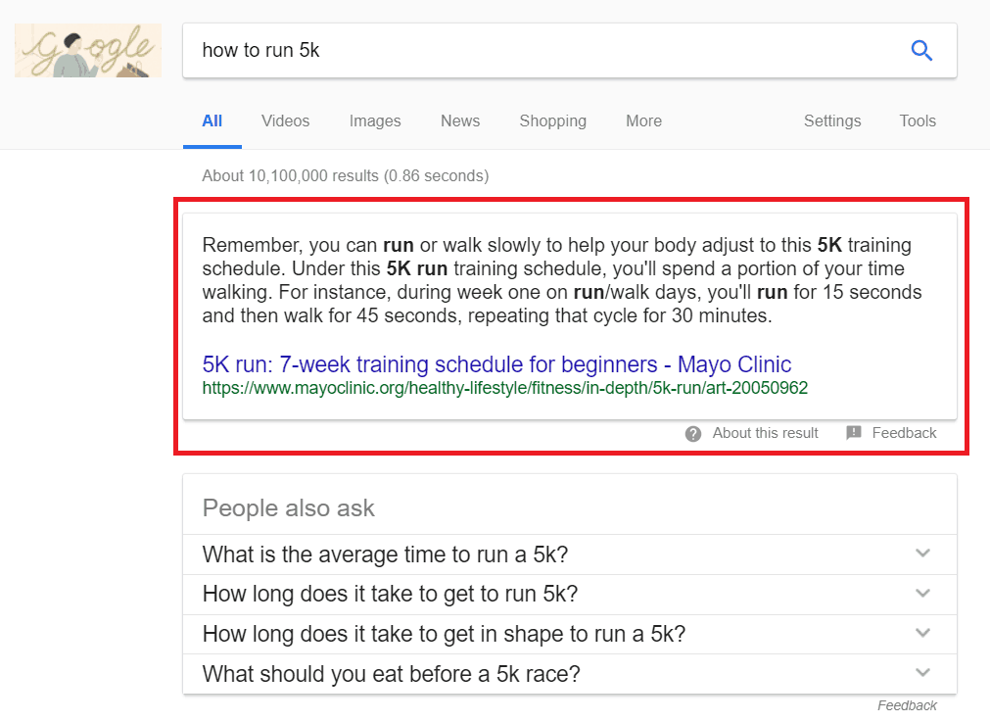This screenshot has width=990, height=722.
Task: Click the "About this result" link
Action: [765, 433]
